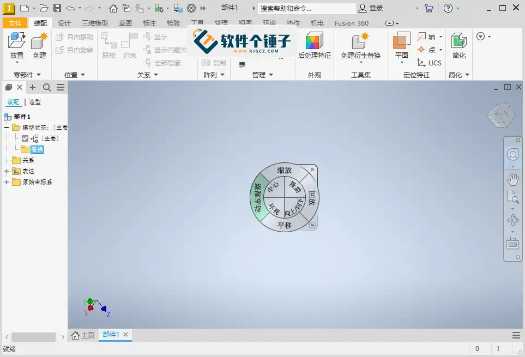Activate the Orbit tool in navigation bar
525x357 pixels.
513,220
